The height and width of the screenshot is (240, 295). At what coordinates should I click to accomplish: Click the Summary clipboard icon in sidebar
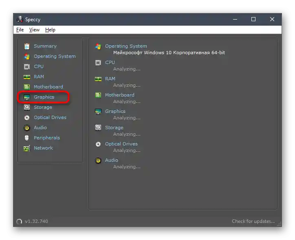coord(27,46)
